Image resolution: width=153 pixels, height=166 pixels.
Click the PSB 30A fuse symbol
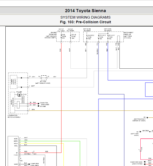click(x=61, y=36)
